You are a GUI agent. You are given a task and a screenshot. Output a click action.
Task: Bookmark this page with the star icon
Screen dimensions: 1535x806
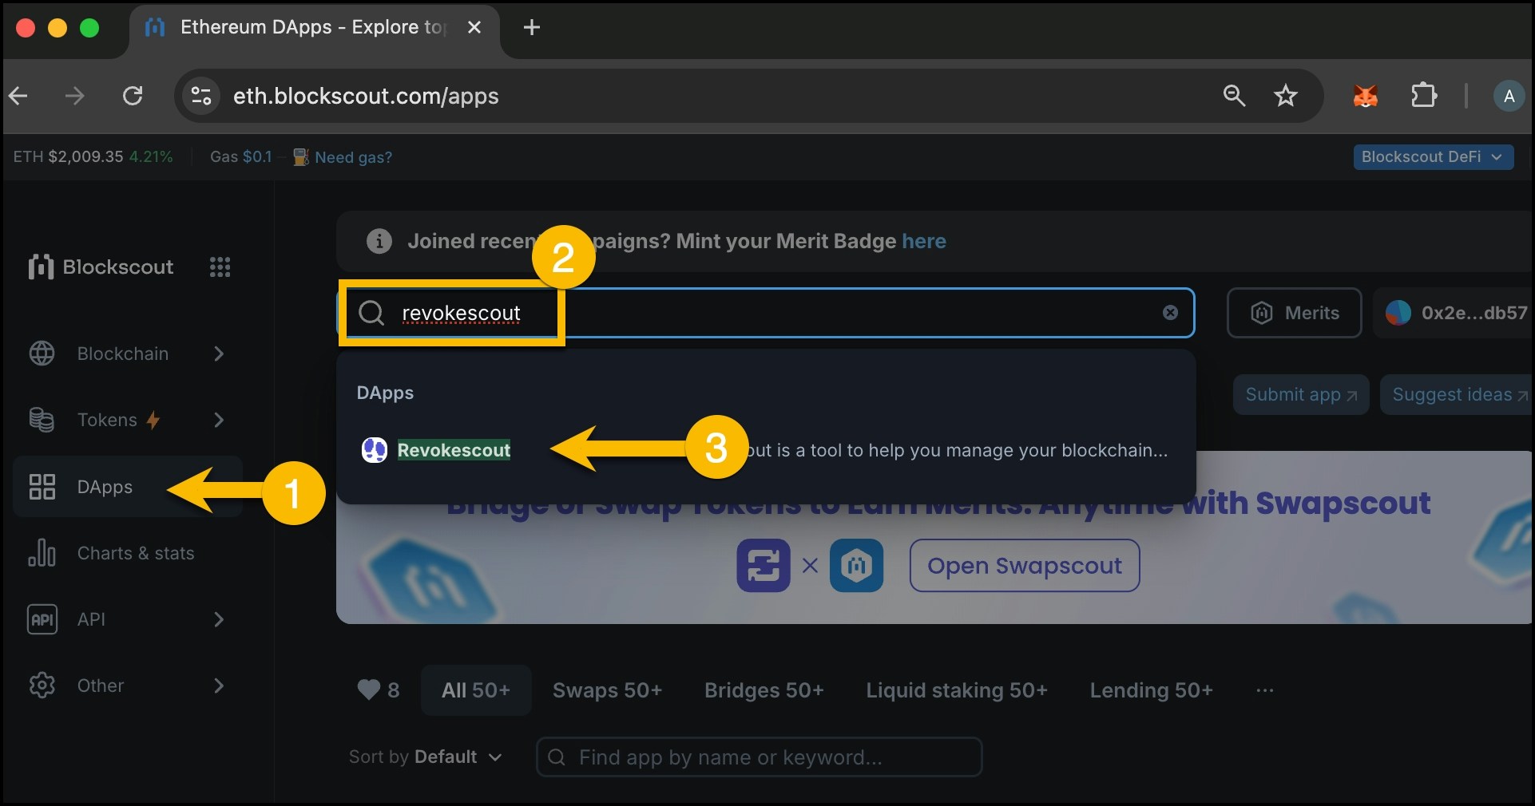tap(1286, 97)
